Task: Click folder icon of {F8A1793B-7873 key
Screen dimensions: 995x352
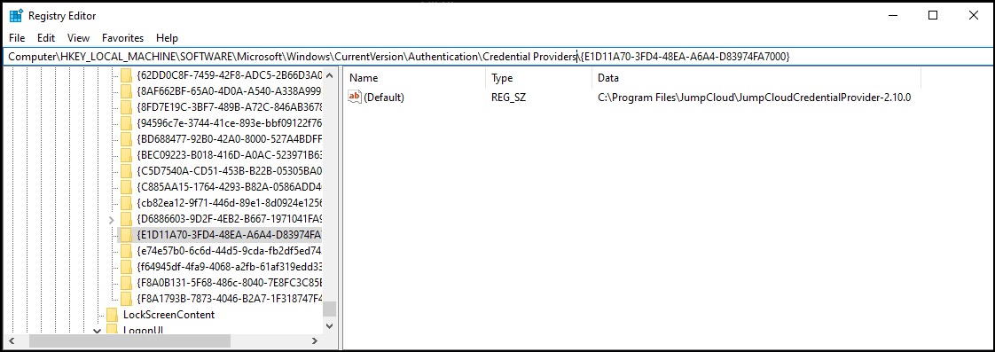Action: click(126, 298)
